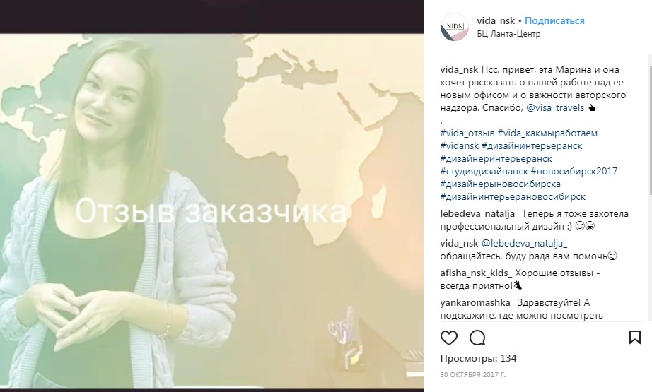Open hashtag #новосибирск2017
This screenshot has width=652, height=392.
click(574, 171)
